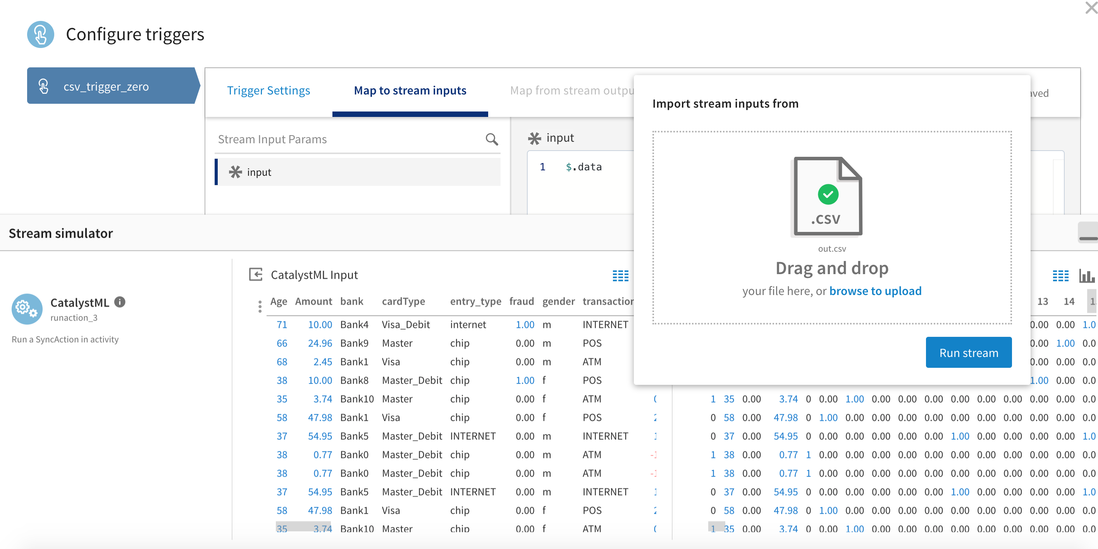Click the CatalystML gear logo icon
The width and height of the screenshot is (1098, 549).
click(x=26, y=309)
